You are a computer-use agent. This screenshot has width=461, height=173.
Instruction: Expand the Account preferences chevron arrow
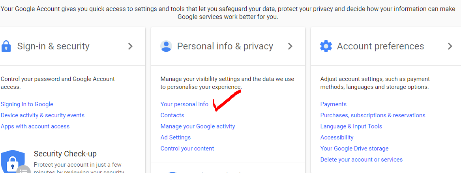pyautogui.click(x=450, y=46)
